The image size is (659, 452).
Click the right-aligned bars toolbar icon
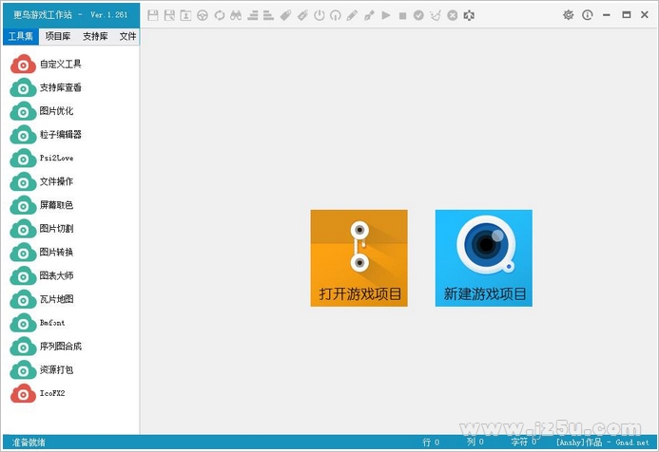(253, 15)
